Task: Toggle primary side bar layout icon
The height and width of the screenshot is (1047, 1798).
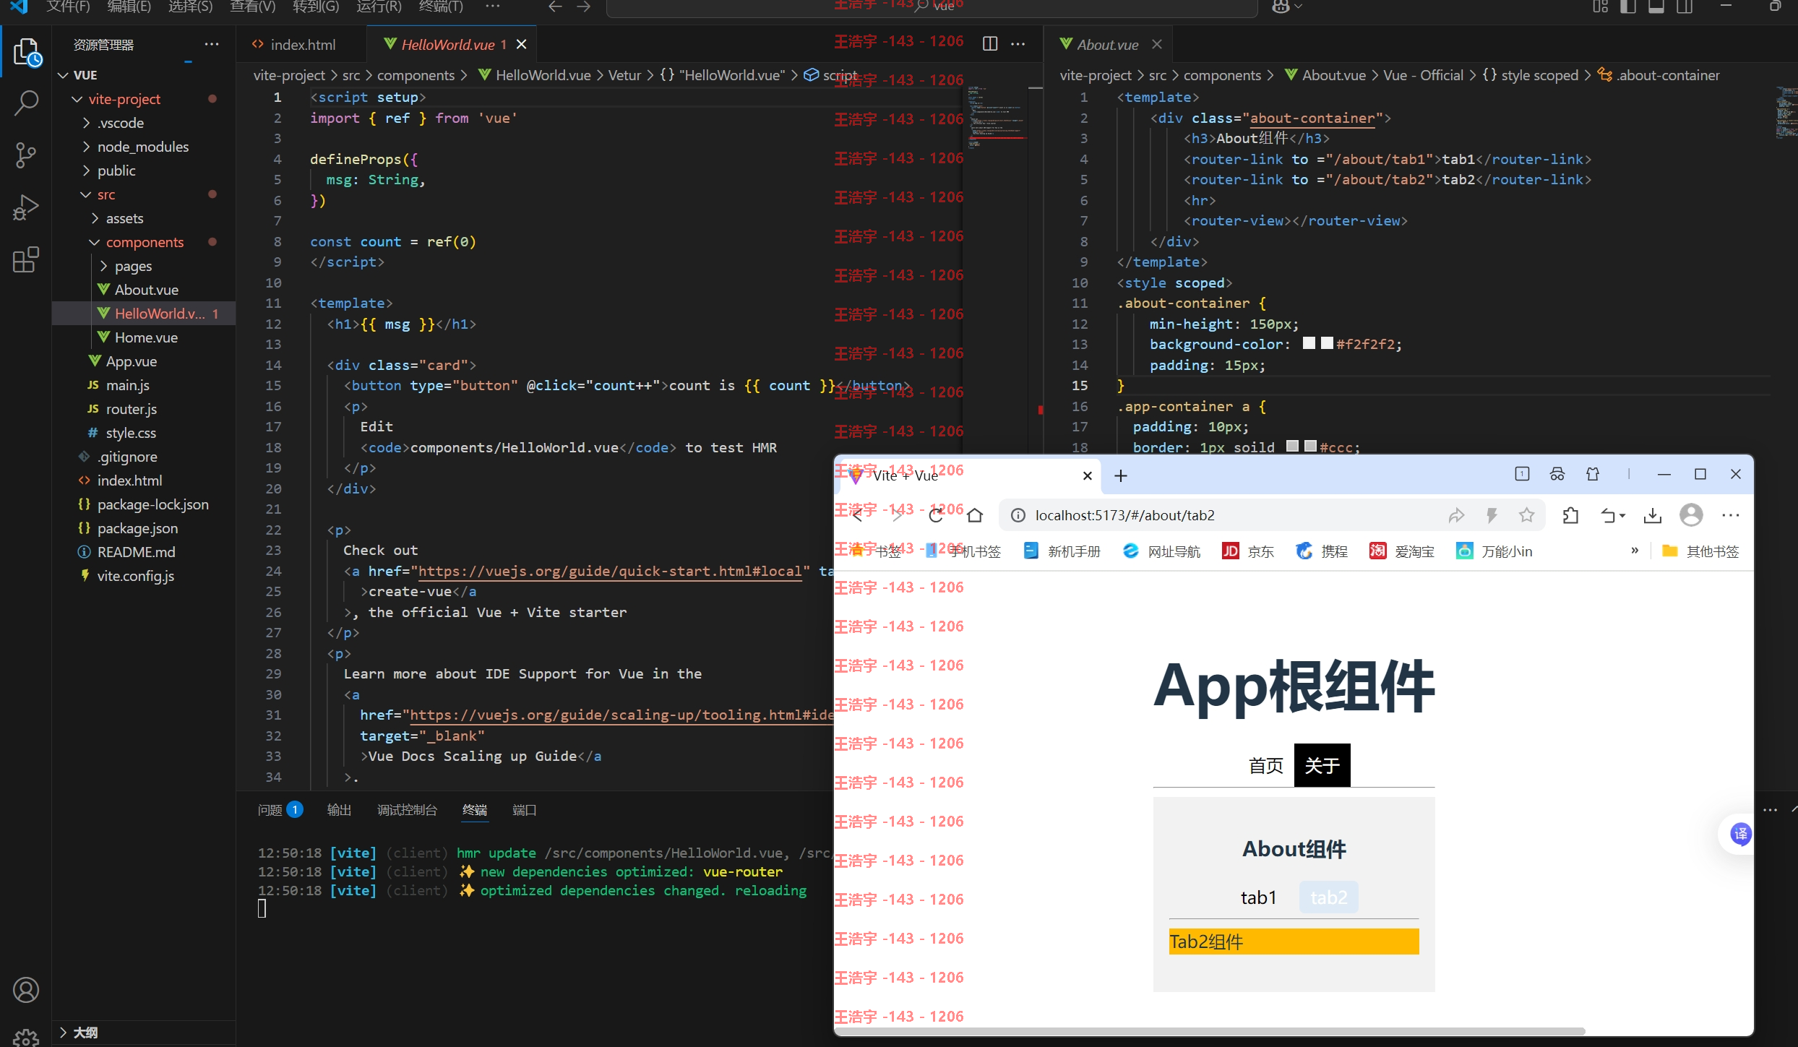Action: (x=1628, y=7)
